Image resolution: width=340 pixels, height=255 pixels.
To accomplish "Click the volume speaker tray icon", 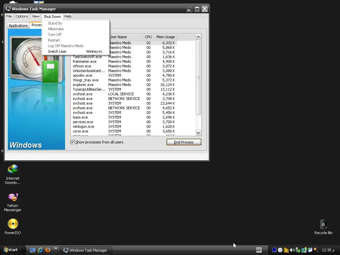I will (292, 250).
